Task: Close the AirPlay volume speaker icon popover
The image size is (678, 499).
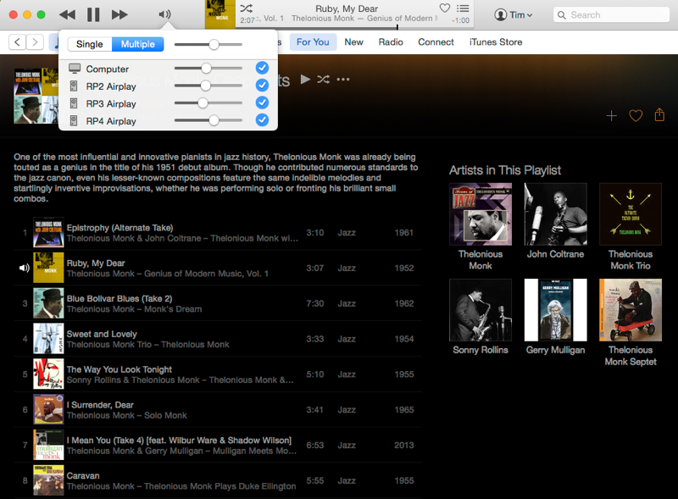Action: 164,14
